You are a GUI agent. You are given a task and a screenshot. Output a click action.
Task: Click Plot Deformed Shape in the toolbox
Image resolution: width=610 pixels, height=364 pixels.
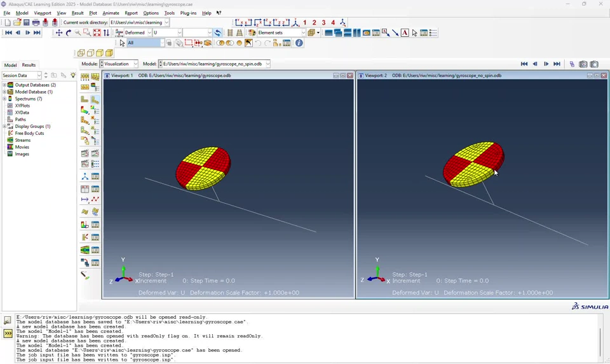click(x=95, y=99)
